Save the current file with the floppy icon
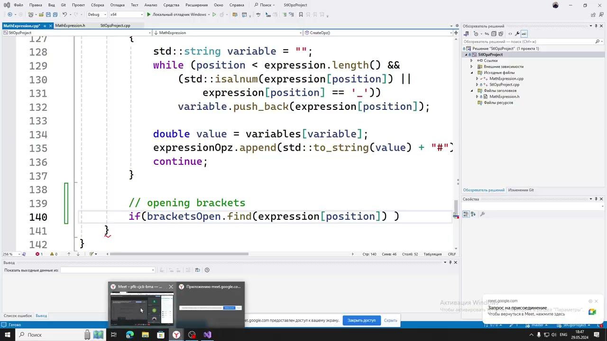 point(48,15)
